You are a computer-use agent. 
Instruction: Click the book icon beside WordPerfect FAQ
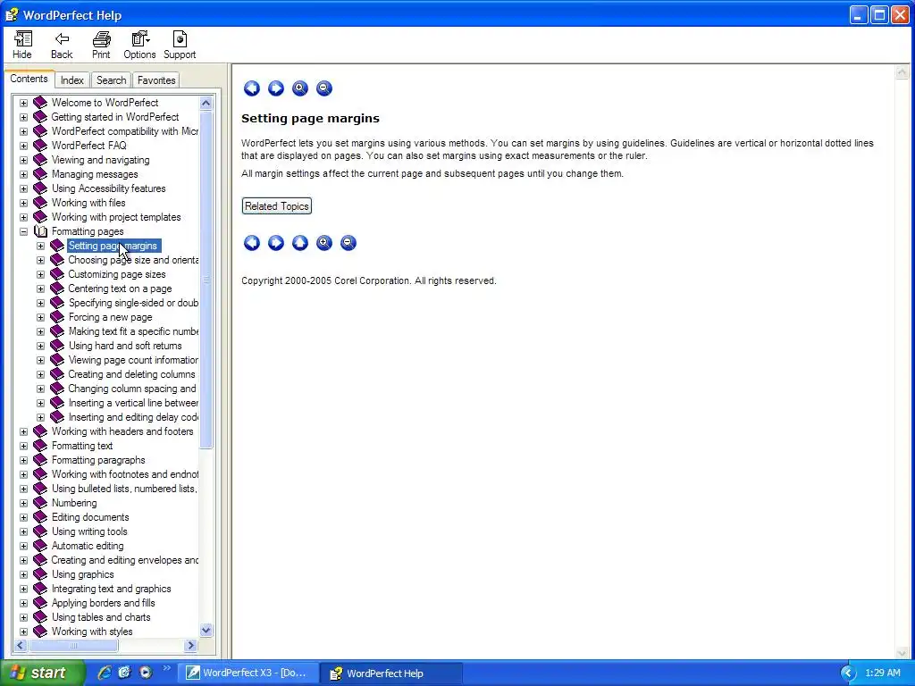click(x=40, y=146)
